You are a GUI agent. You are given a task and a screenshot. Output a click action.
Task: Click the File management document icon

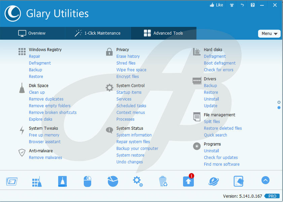point(197,117)
